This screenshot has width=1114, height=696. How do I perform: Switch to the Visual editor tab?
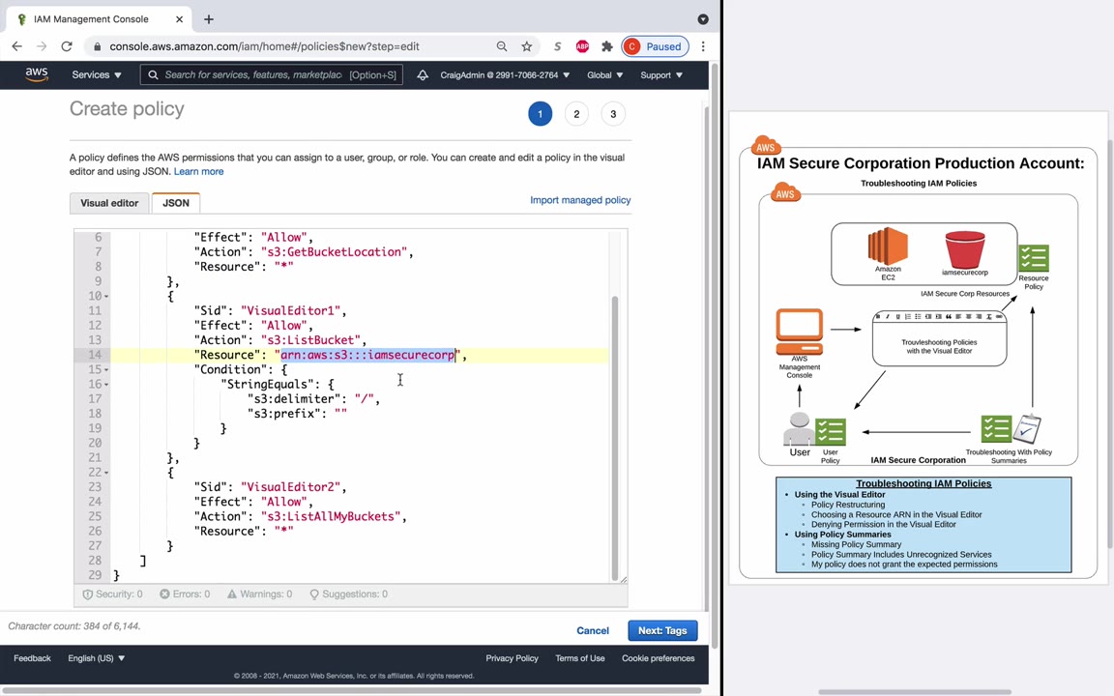click(109, 203)
